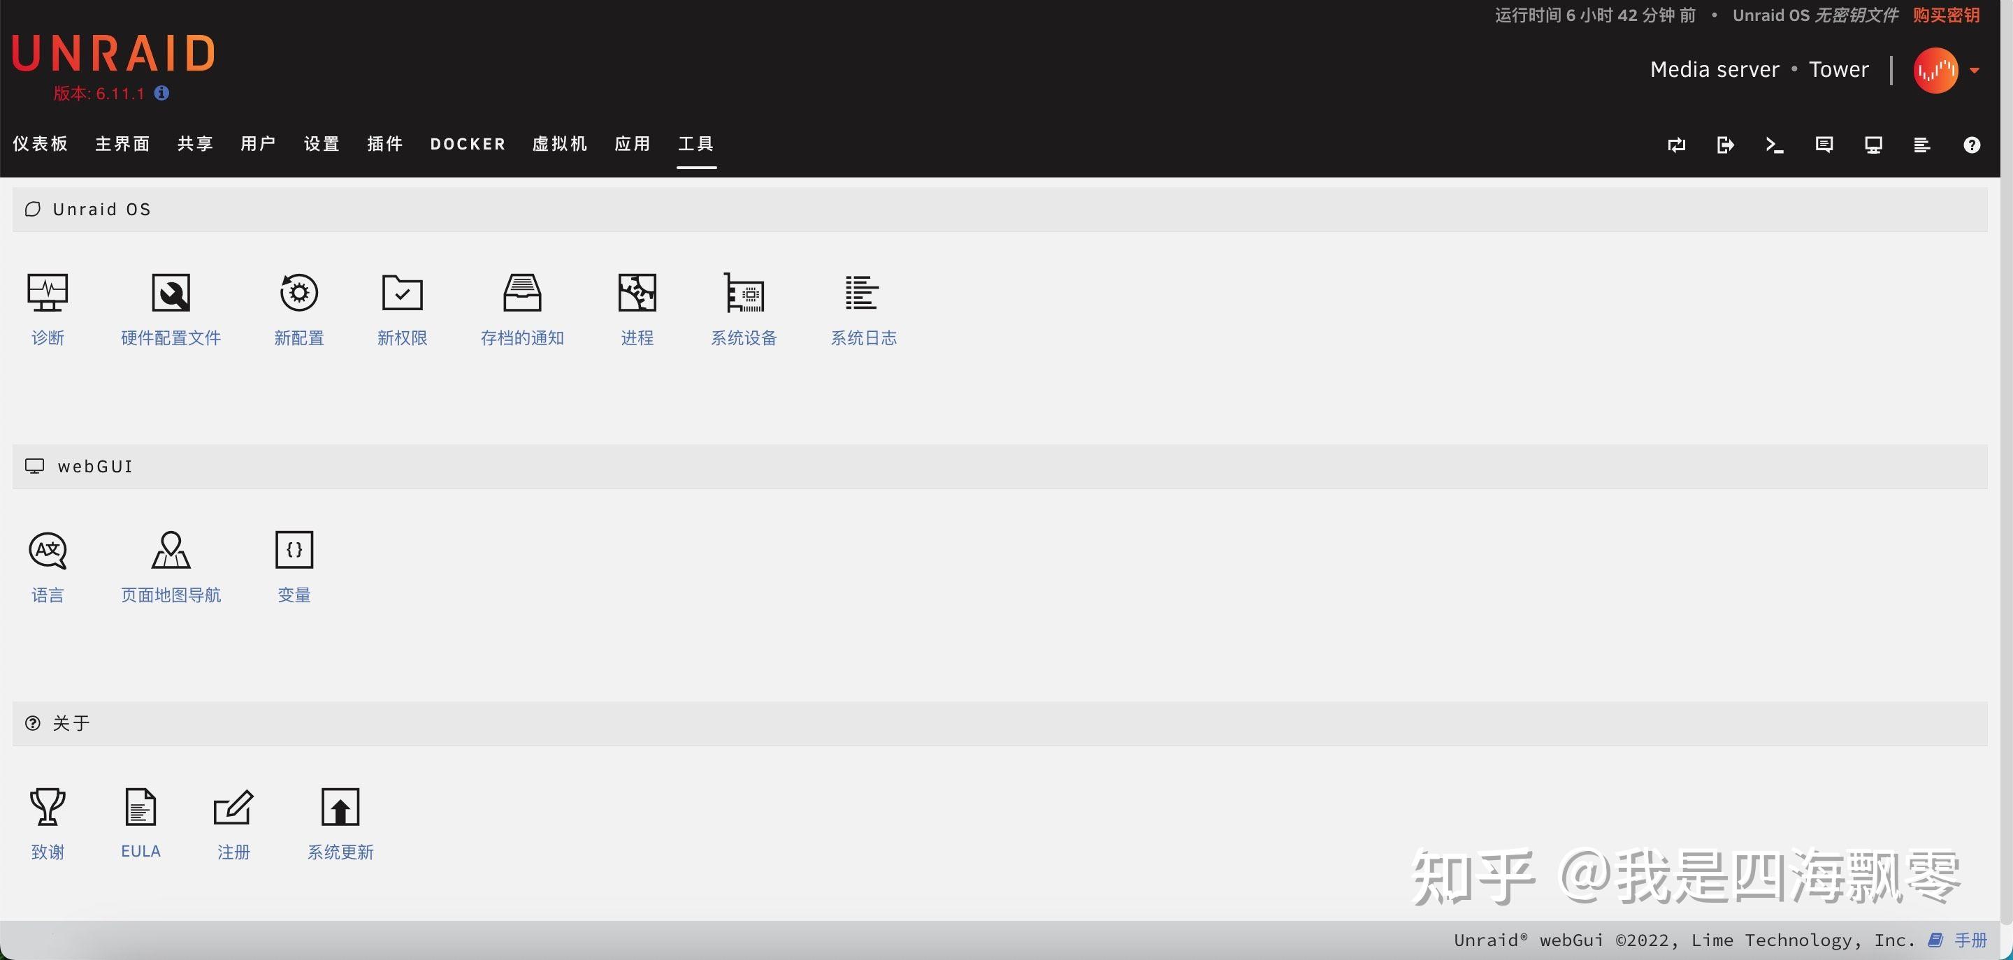The width and height of the screenshot is (2013, 960).
Task: Click the logout icon in the toolbar
Action: [x=1724, y=145]
